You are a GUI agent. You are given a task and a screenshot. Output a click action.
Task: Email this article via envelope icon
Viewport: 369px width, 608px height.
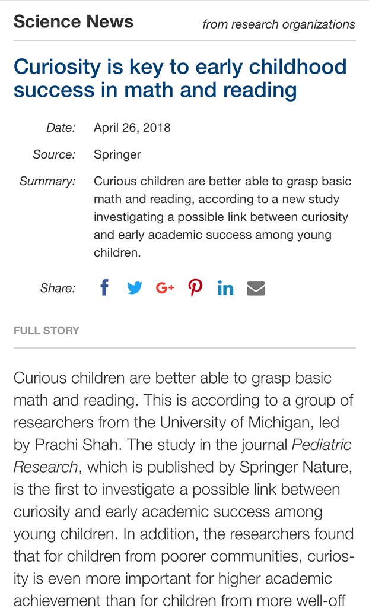tap(256, 289)
